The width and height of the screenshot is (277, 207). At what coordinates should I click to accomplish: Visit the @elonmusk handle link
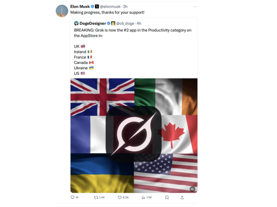[110, 7]
